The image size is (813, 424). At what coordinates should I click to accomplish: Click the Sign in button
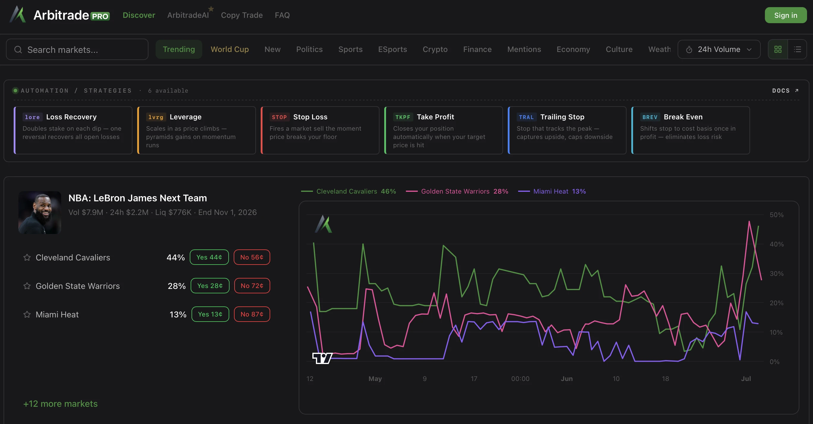786,15
